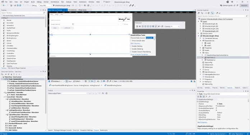
Task: Open the Choose Data Source dropdown
Action: coord(154,38)
